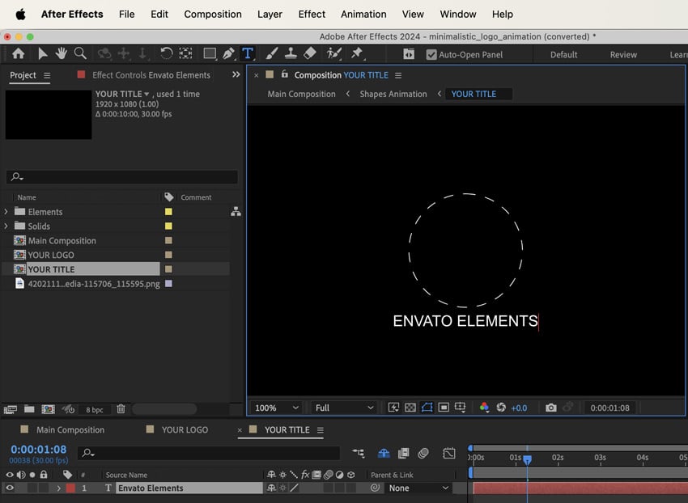Screen dimensions: 688x503
Task: Navigate to Main Composition in breadcrumb
Action: (x=301, y=94)
